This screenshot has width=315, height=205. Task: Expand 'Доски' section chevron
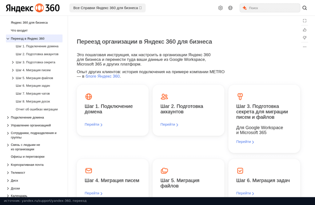point(8,188)
